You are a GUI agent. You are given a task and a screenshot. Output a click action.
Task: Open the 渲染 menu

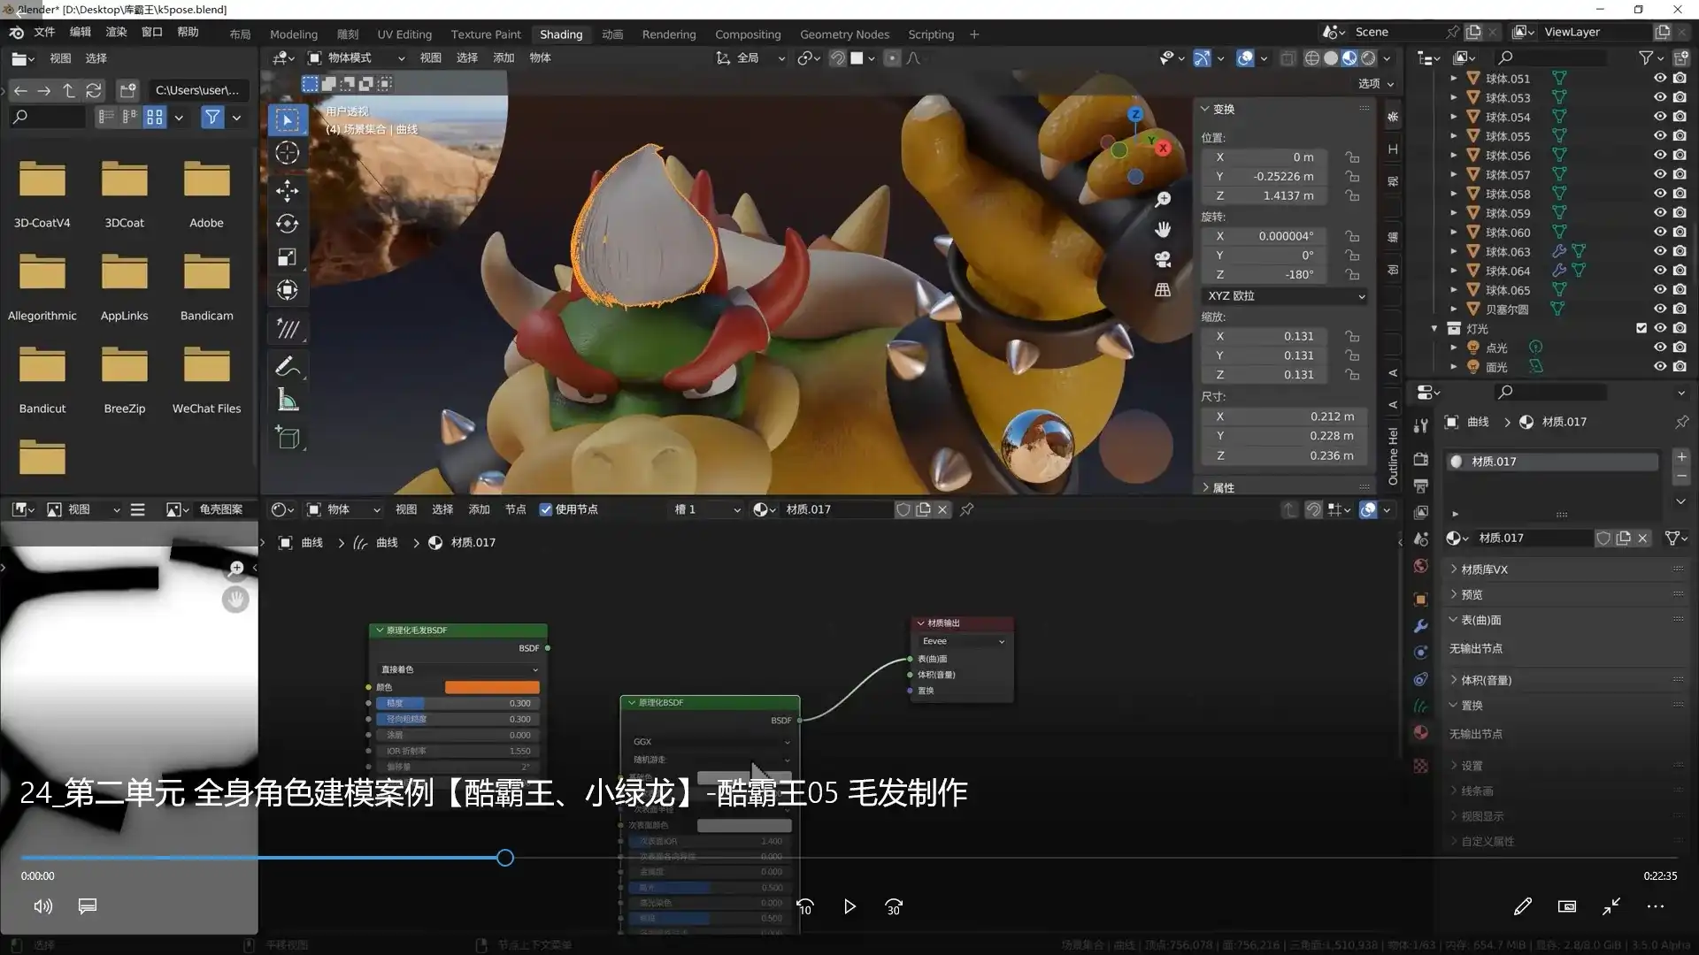pos(116,32)
